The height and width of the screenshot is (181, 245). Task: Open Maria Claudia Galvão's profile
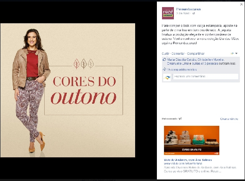182,60
